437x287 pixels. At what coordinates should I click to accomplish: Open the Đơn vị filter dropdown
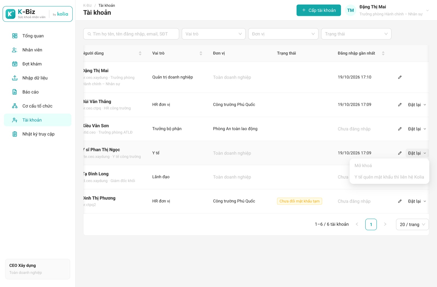(x=283, y=34)
